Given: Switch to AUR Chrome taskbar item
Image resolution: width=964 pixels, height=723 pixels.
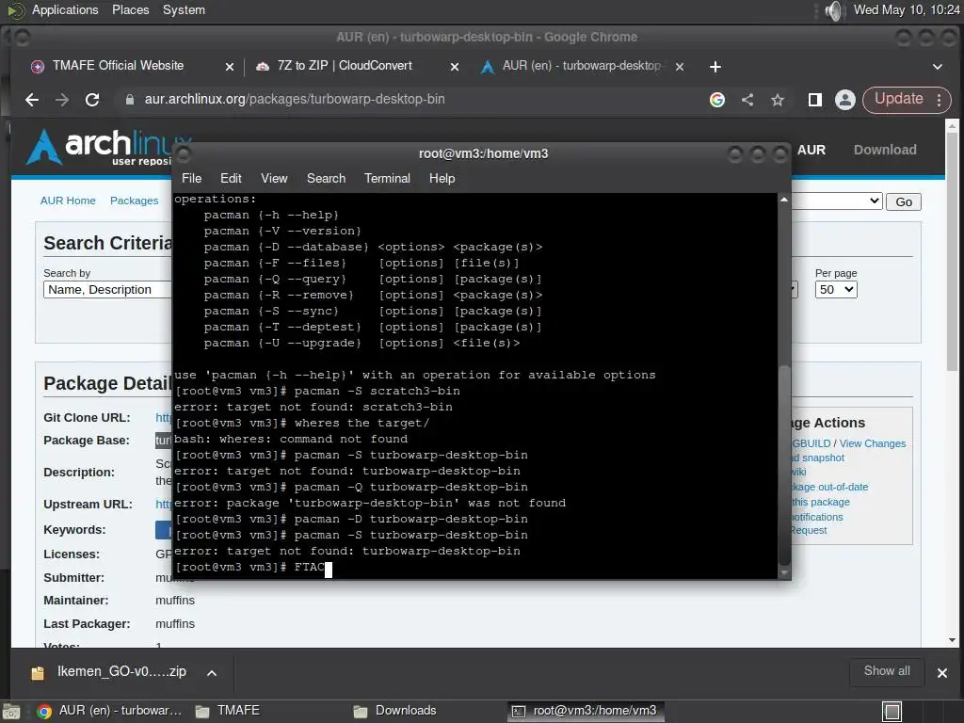Looking at the screenshot, I should tap(111, 711).
